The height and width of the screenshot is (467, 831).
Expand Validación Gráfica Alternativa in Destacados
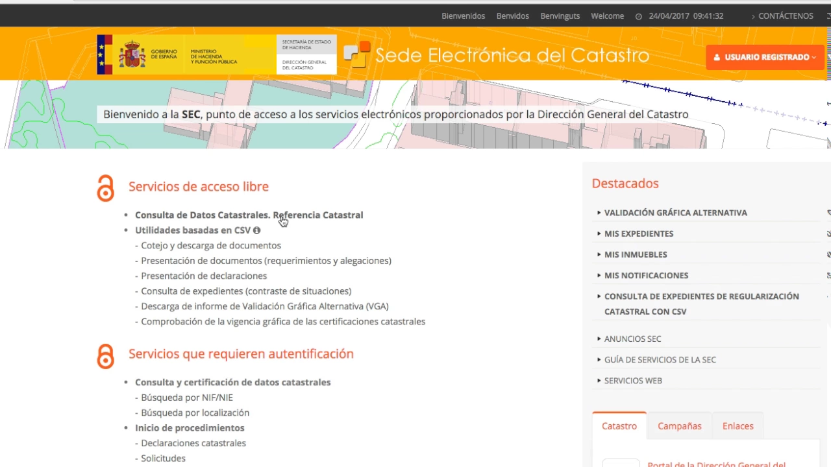coord(675,213)
